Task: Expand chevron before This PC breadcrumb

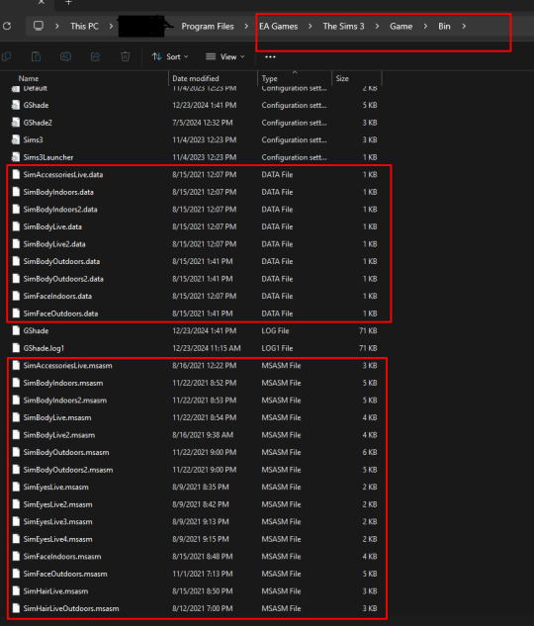Action: point(57,27)
